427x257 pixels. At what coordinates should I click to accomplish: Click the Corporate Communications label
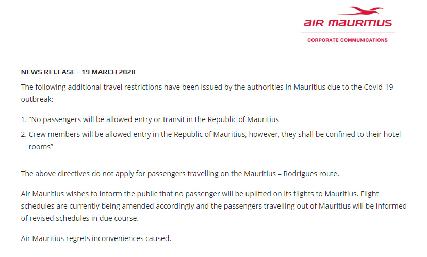coord(348,40)
